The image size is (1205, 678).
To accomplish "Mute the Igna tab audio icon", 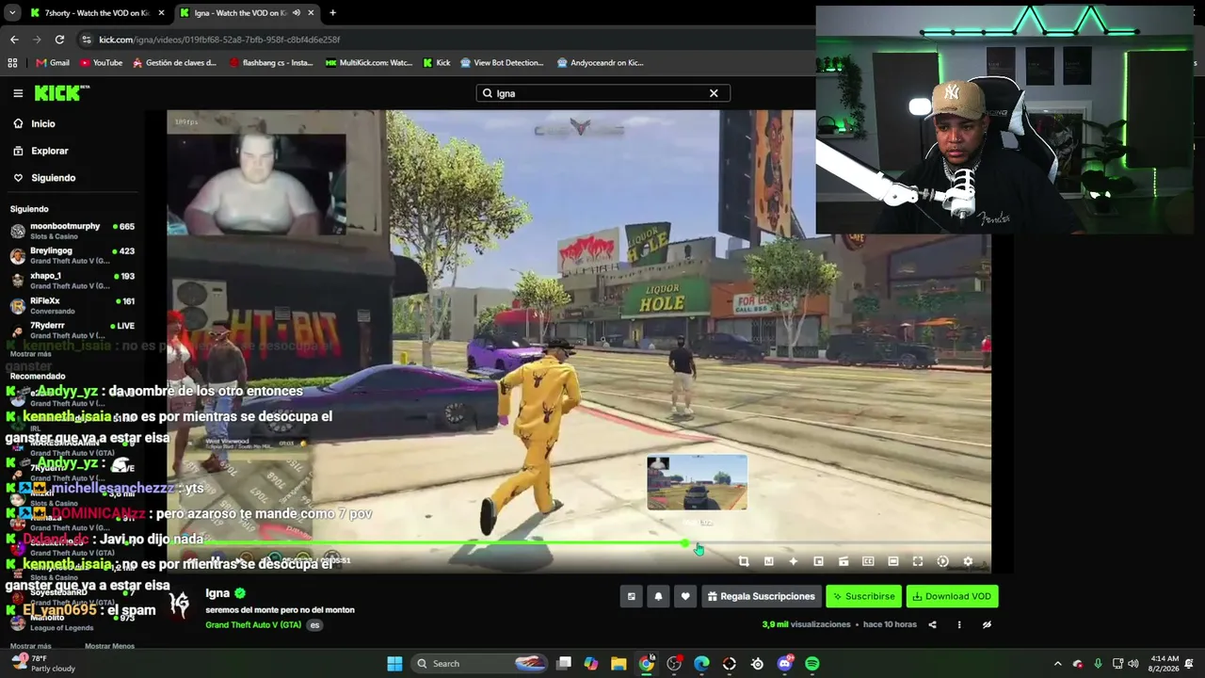I will (297, 13).
